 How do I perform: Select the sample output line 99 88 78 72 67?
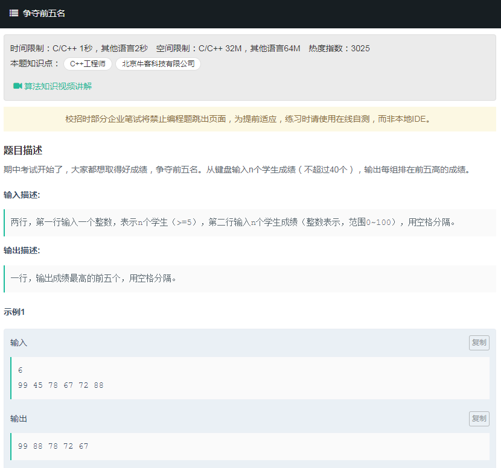[x=54, y=446]
